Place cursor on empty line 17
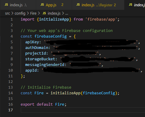Viewport: 145px width, 117px height. coord(83,110)
